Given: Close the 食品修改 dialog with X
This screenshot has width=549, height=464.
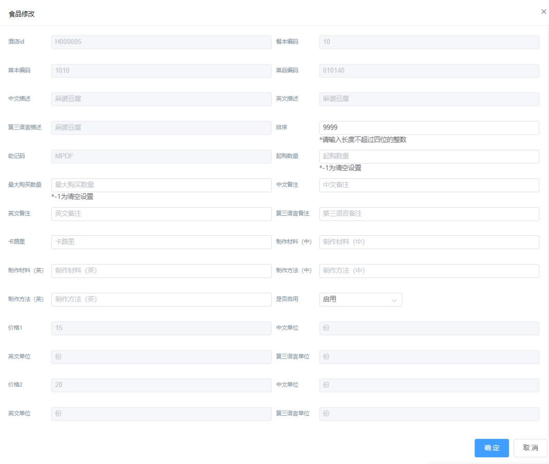Looking at the screenshot, I should pyautogui.click(x=543, y=11).
